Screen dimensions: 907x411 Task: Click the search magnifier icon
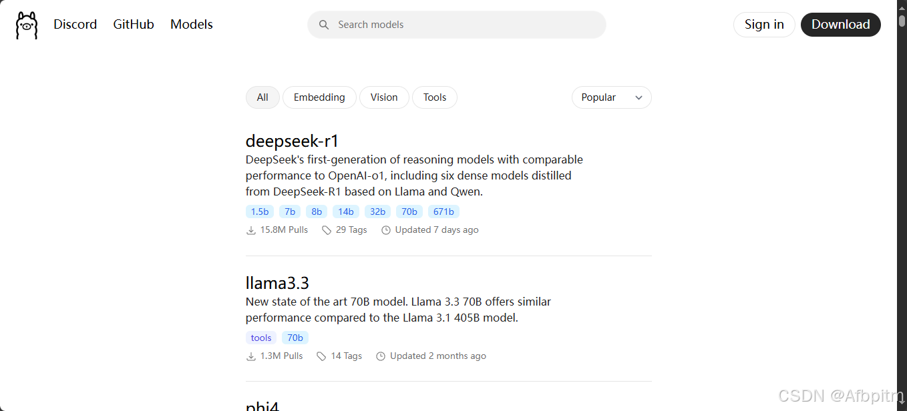tap(324, 24)
